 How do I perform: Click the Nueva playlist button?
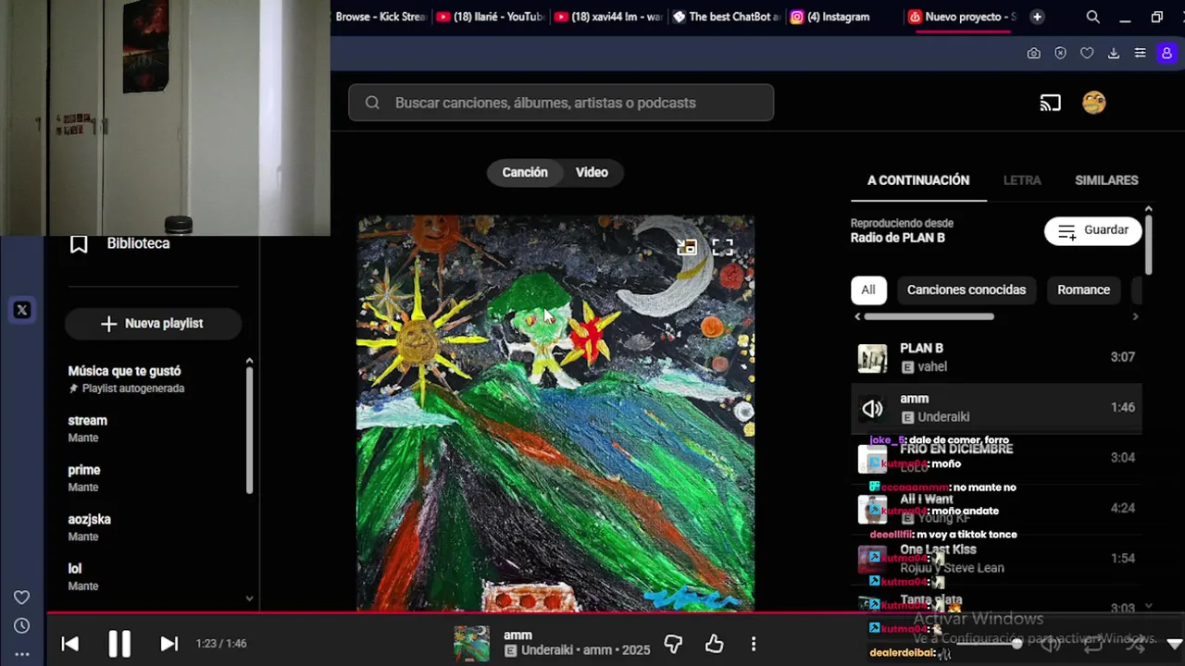coord(153,324)
